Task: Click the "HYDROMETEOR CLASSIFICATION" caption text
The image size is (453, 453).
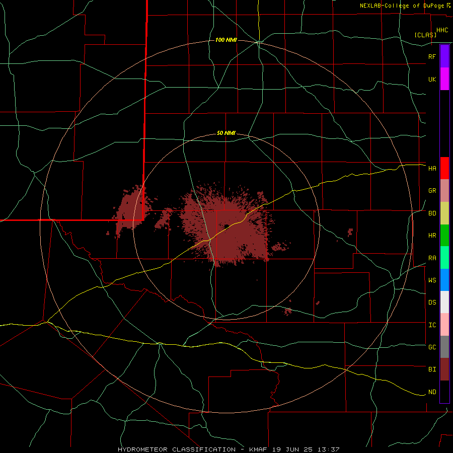Action: click(x=177, y=449)
